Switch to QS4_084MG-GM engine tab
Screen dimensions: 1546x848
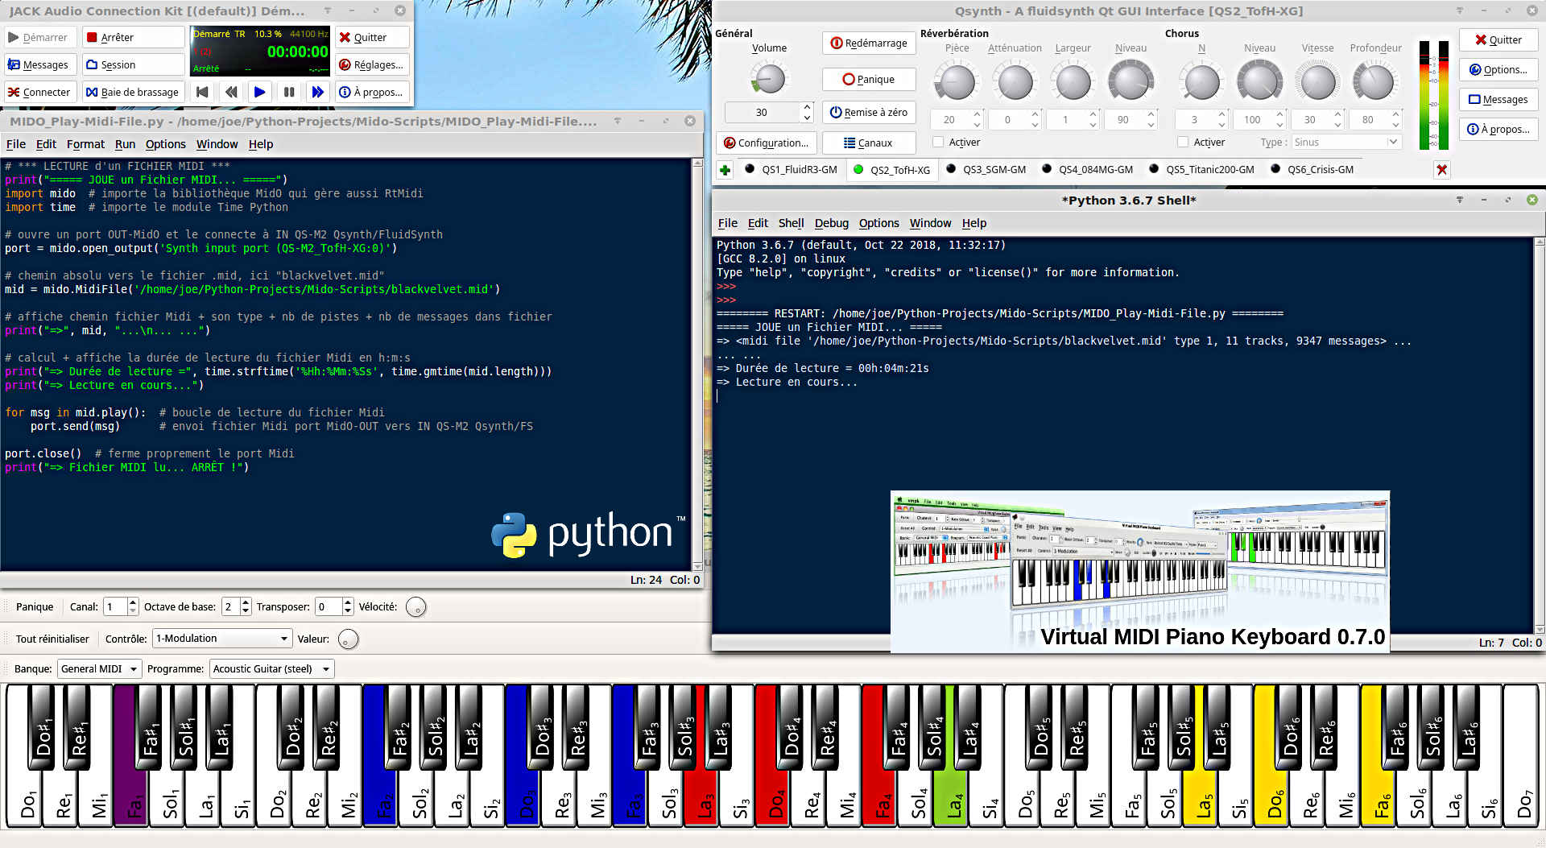[x=1087, y=169]
